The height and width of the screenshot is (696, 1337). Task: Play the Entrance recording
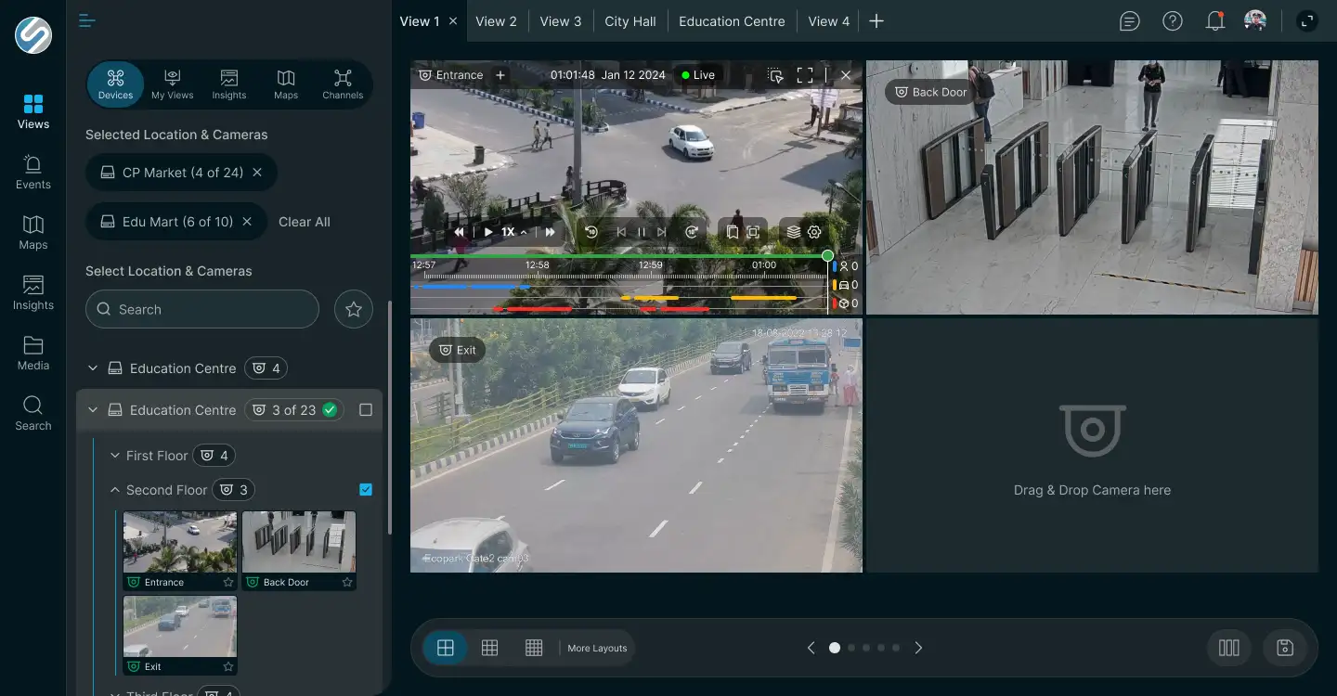(x=488, y=232)
